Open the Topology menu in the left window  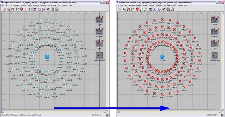[23, 5]
